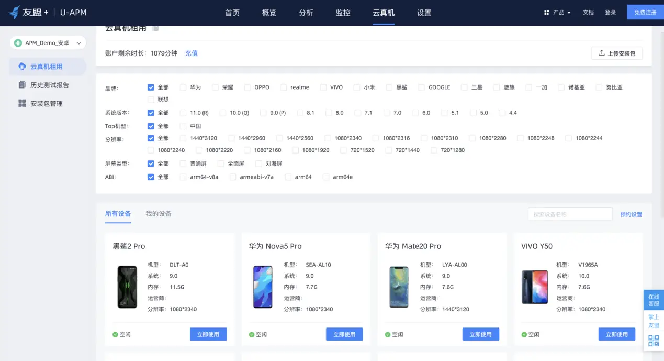The width and height of the screenshot is (664, 361).
Task: Click the Umeng U-APM logo
Action: [x=47, y=12]
